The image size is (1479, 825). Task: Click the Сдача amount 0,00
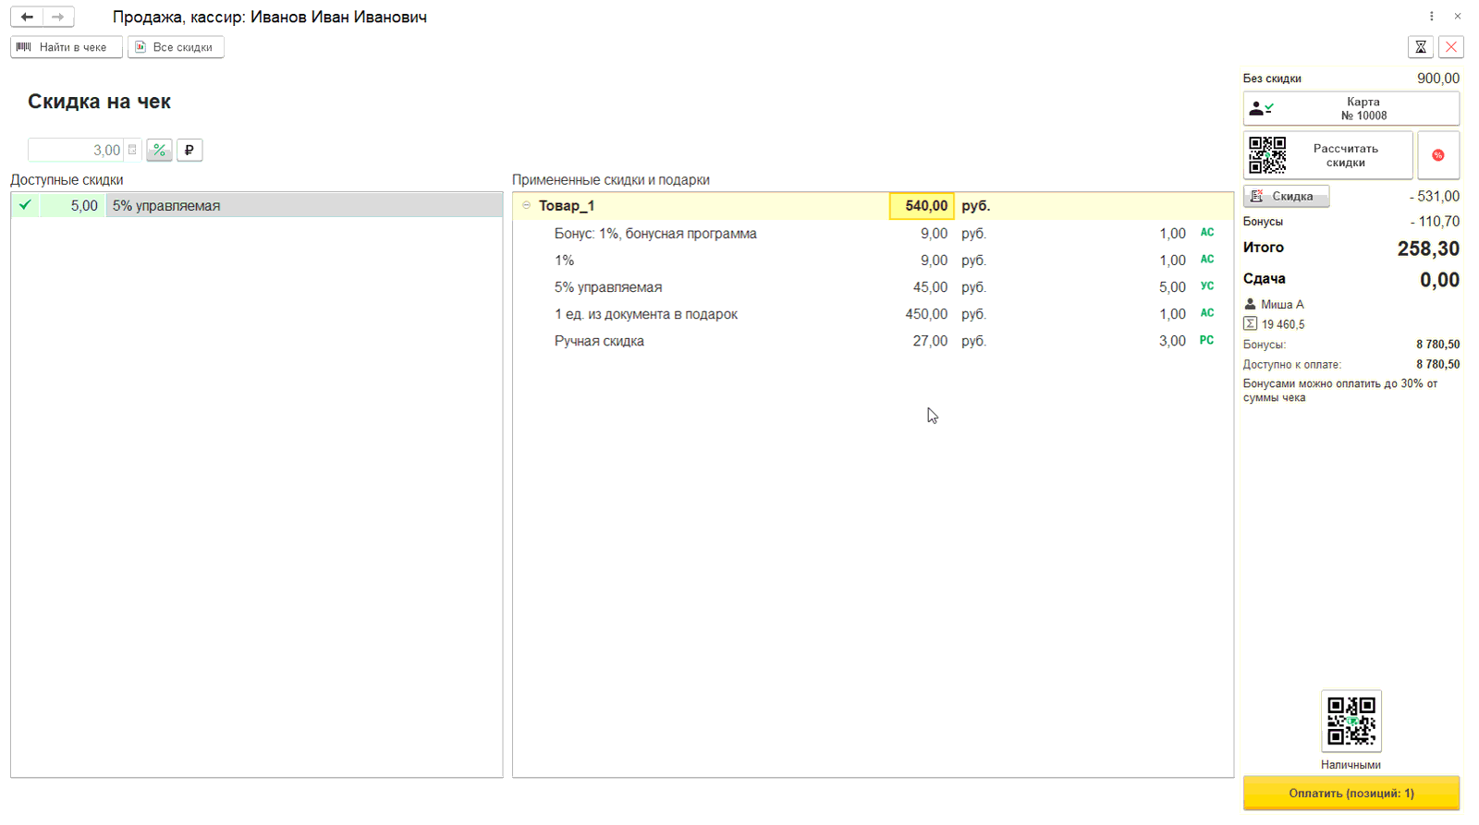tap(1439, 280)
